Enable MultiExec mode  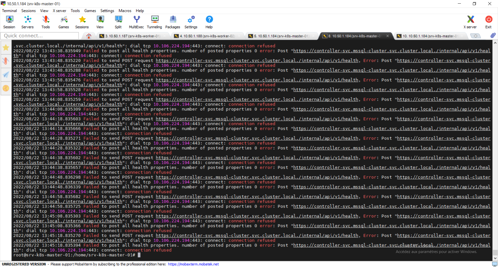click(x=136, y=22)
